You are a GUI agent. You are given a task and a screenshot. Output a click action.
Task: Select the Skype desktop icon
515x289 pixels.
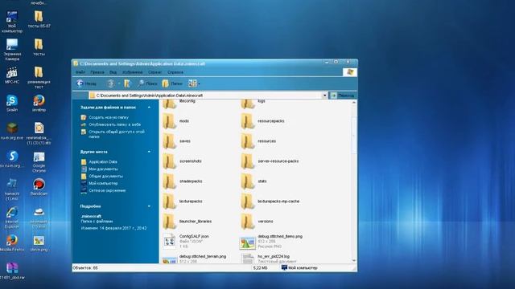point(12,104)
